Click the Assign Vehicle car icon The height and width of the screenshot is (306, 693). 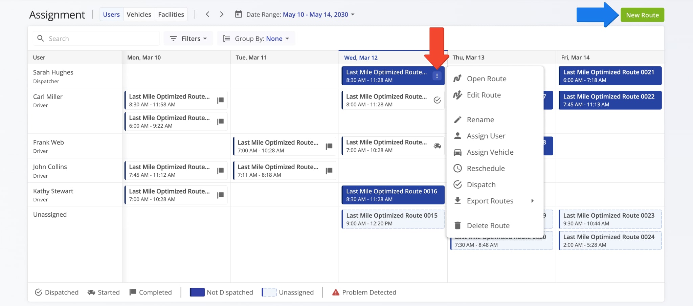(x=457, y=152)
